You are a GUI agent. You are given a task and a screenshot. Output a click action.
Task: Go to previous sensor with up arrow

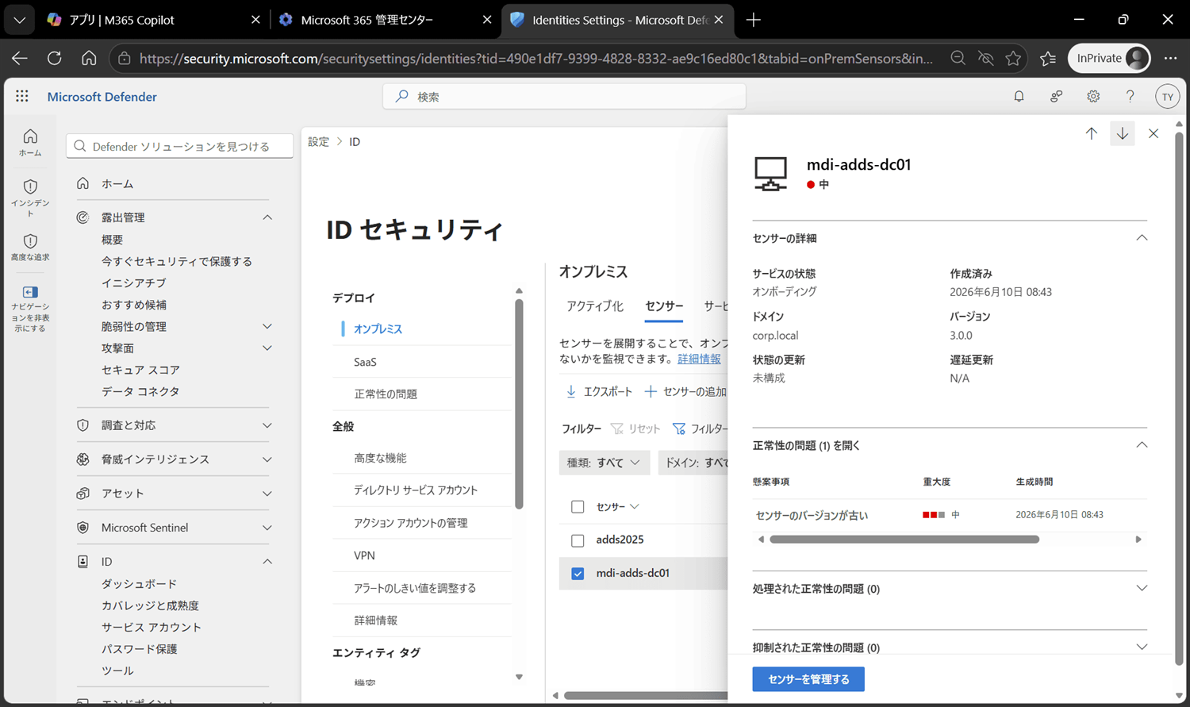pos(1091,133)
